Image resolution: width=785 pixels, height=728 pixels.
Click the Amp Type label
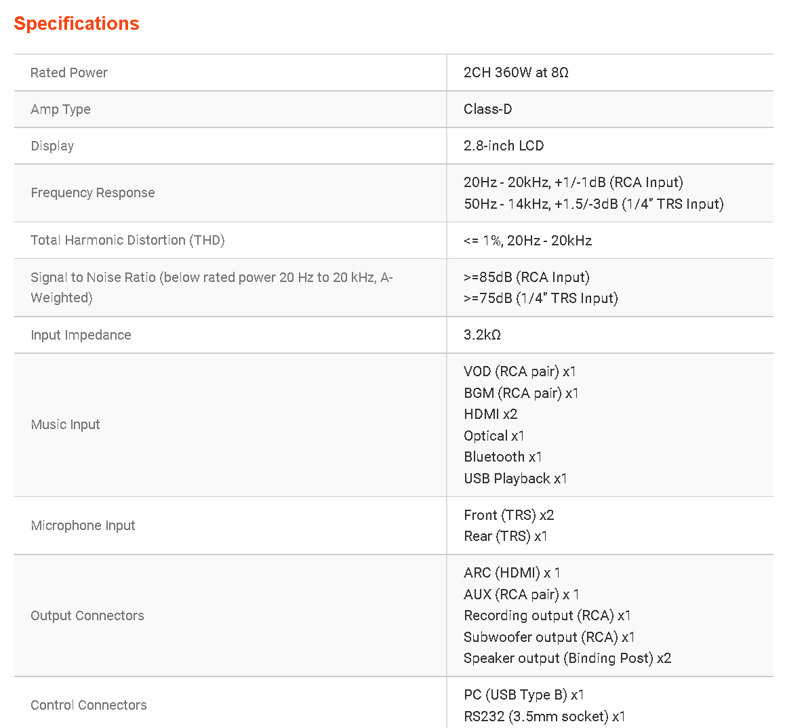point(60,109)
